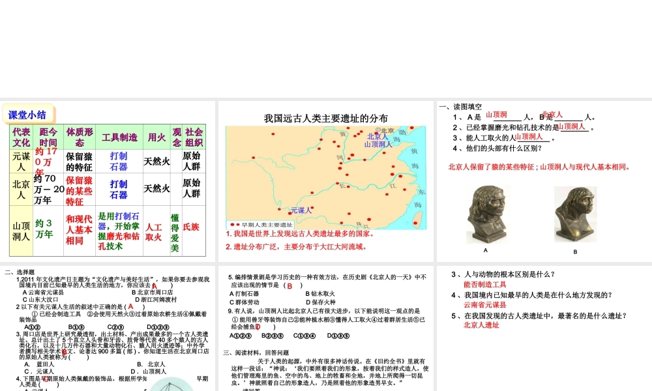Click the heading 三、阅读材料，回答问题
Viewport: 652px width, 391px height.
pos(256,353)
